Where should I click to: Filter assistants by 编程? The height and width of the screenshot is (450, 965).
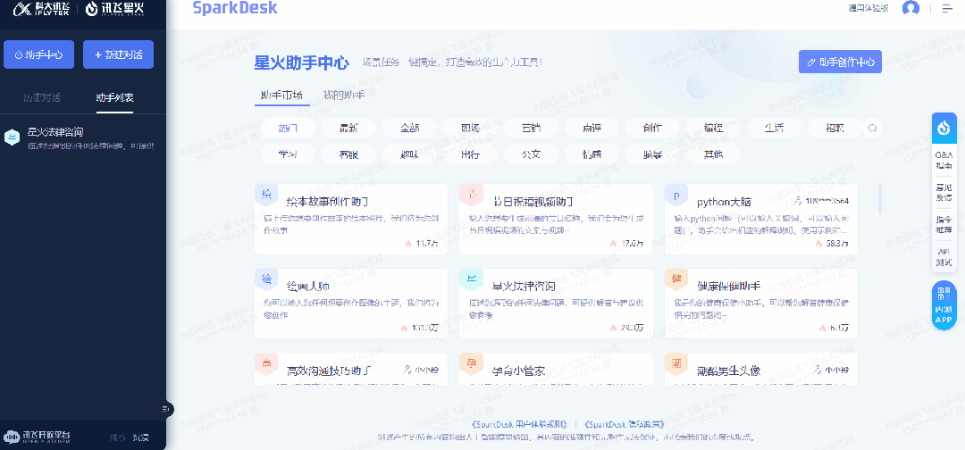[713, 129]
